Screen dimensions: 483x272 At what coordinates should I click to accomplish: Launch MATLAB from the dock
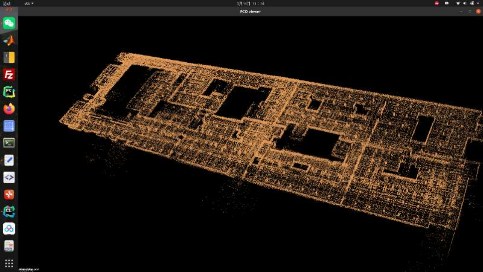click(x=9, y=40)
